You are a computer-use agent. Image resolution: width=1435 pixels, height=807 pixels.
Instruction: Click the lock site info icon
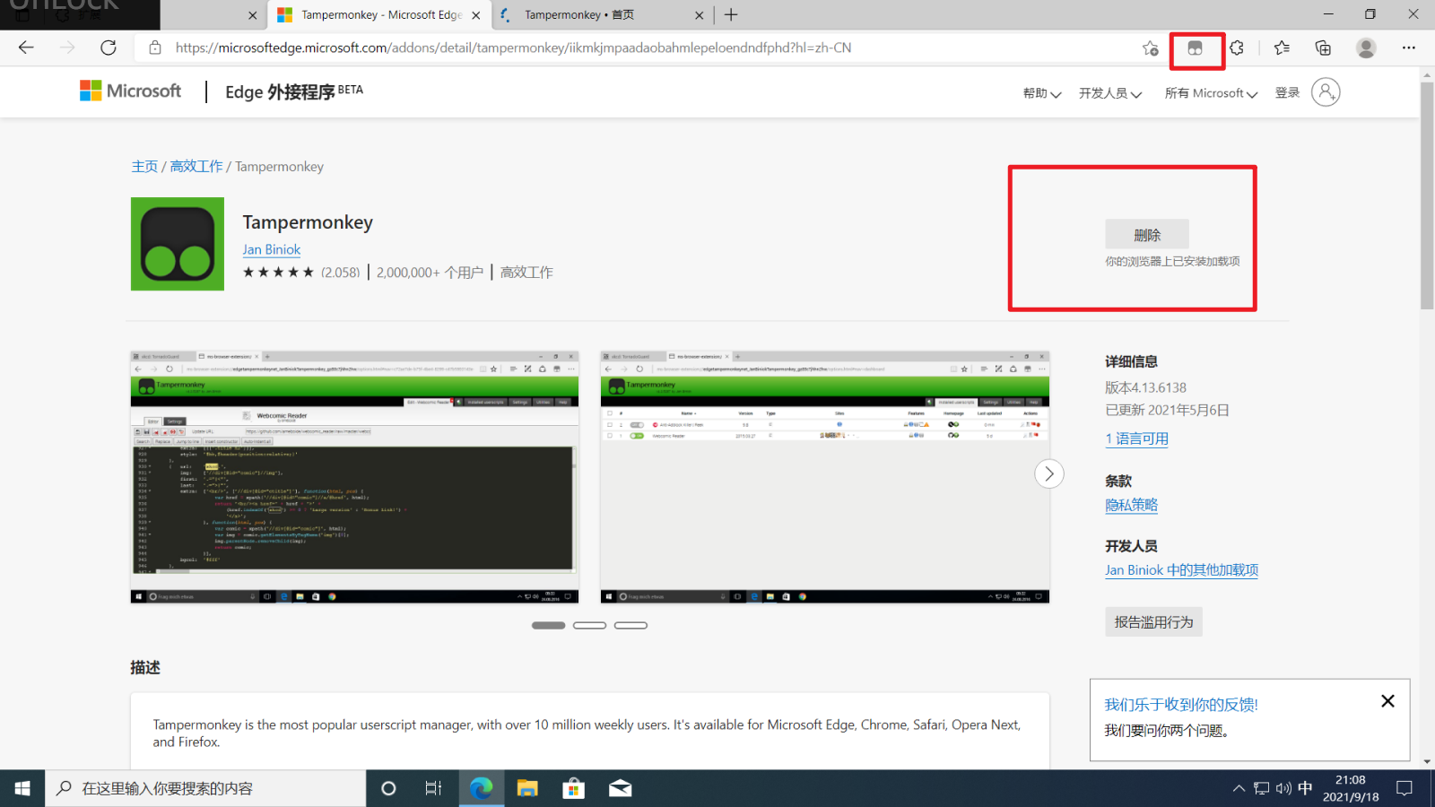pos(155,48)
